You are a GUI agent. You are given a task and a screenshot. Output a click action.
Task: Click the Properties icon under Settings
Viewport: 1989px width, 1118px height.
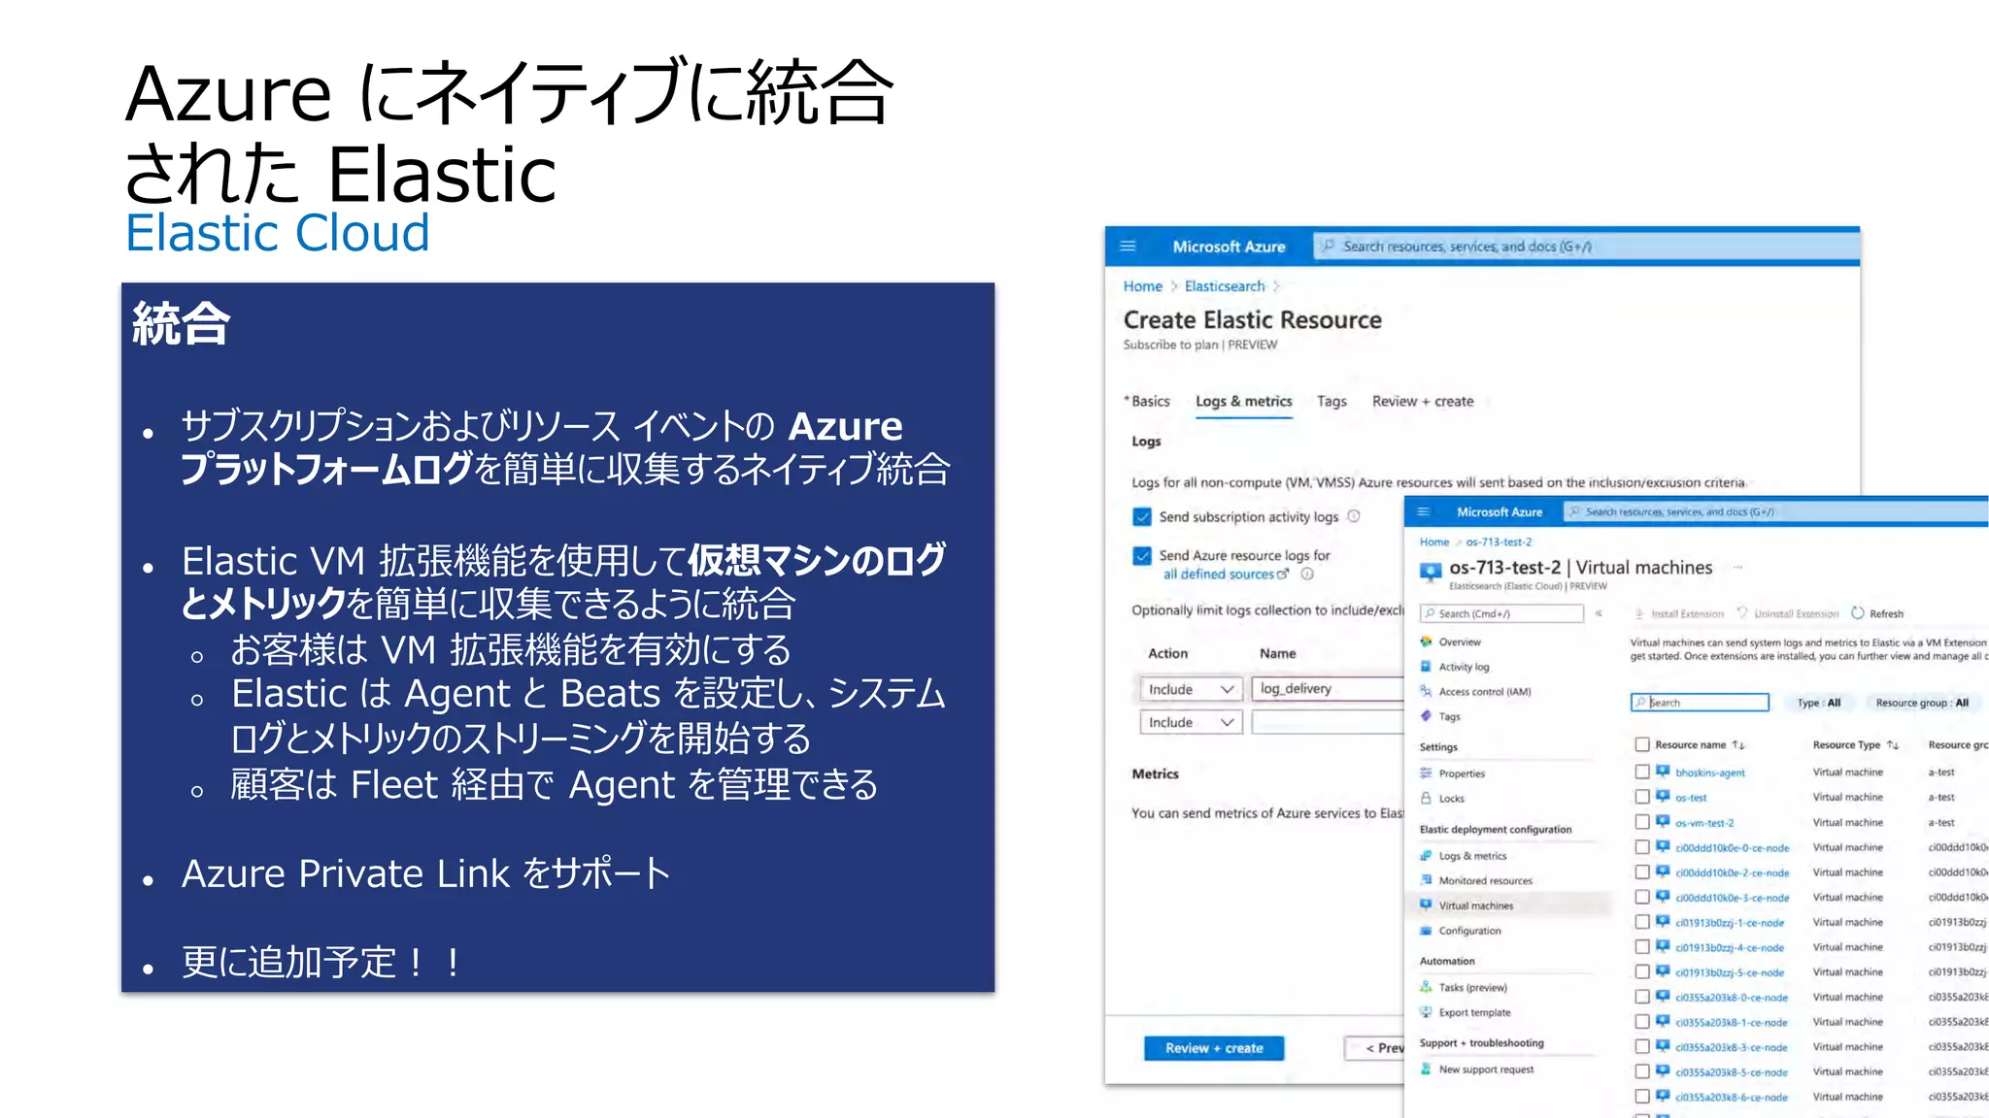(1426, 773)
